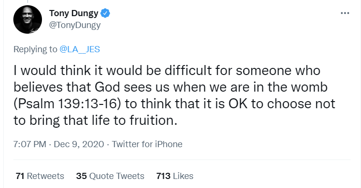Open the 35 Quote Tweets list
The width and height of the screenshot is (361, 188).
coord(110,176)
